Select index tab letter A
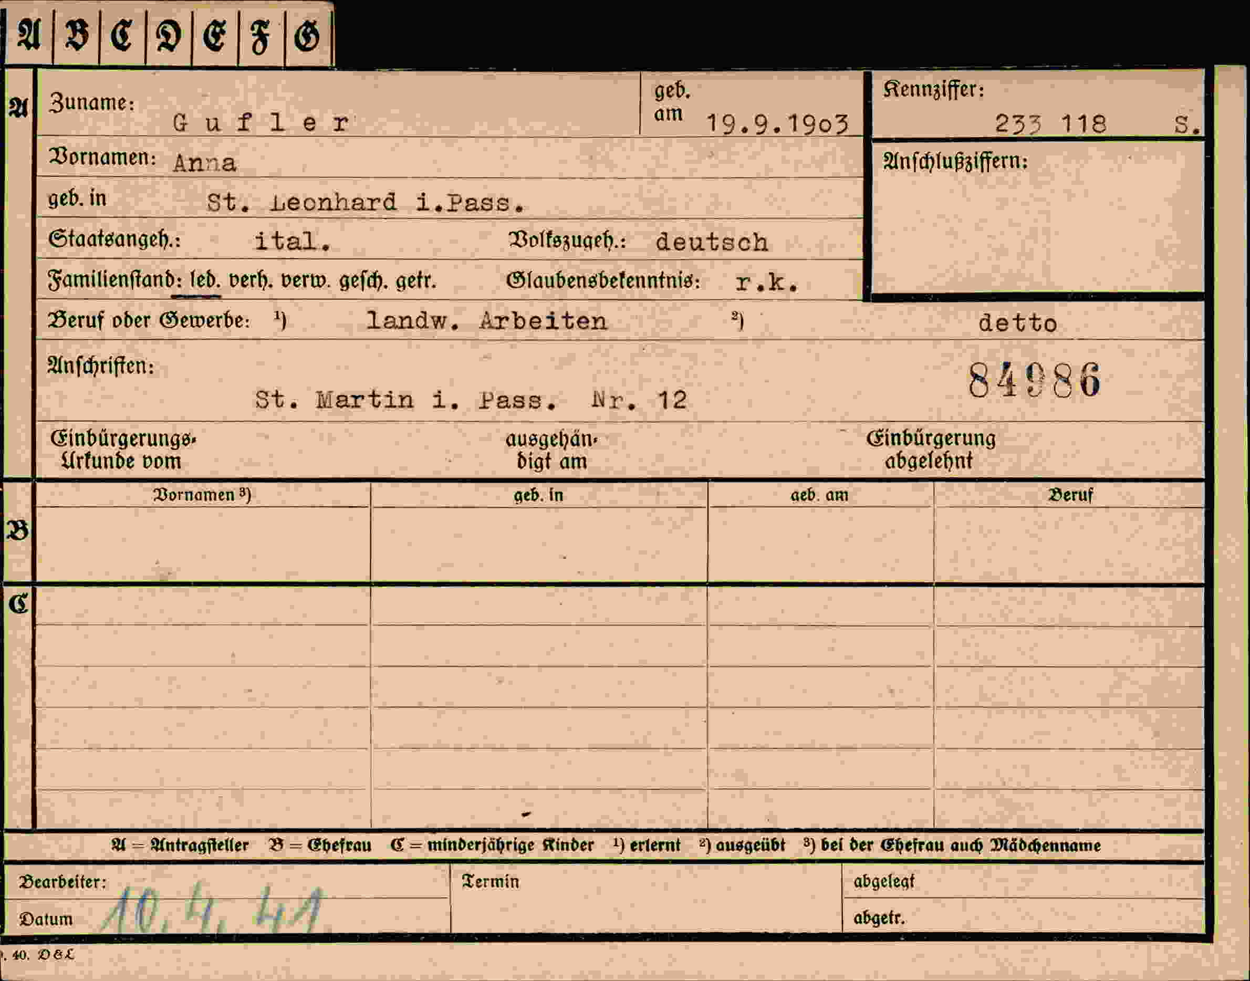This screenshot has height=981, width=1250. tap(29, 36)
